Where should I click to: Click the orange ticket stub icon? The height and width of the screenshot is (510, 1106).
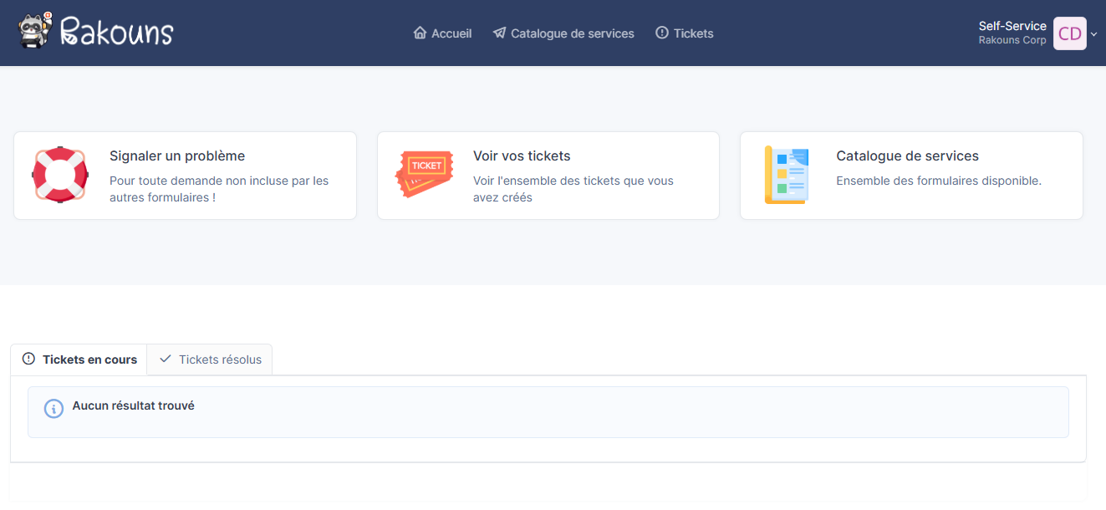tap(424, 174)
